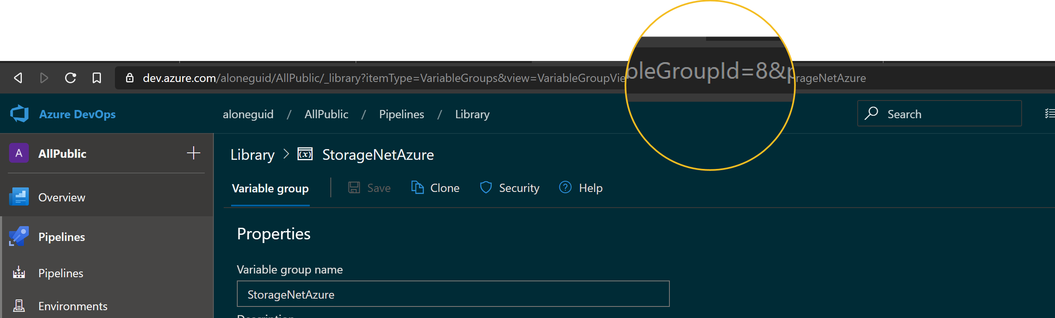Click the Environments sidebar icon

point(19,306)
